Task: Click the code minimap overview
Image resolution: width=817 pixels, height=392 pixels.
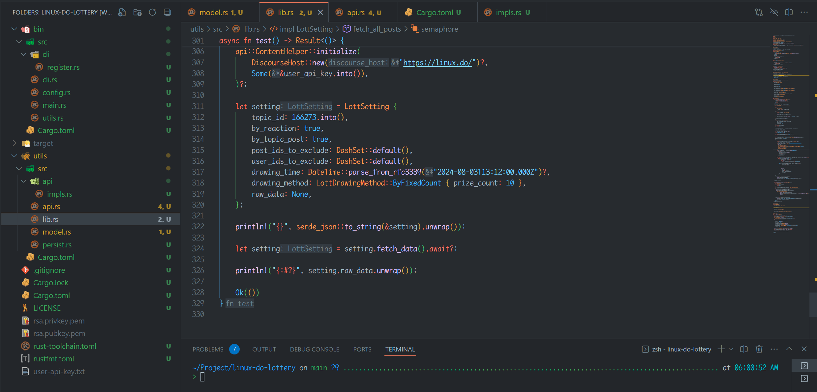Action: [790, 133]
